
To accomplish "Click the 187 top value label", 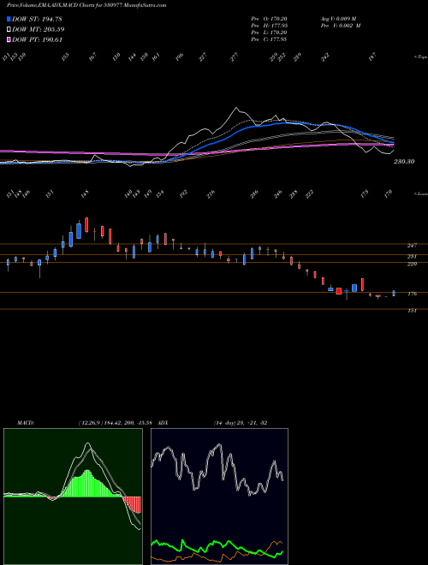I will click(372, 56).
